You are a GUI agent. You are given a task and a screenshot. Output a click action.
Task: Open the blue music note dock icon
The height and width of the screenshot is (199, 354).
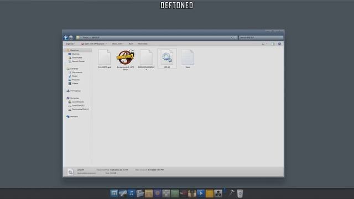tap(131, 193)
